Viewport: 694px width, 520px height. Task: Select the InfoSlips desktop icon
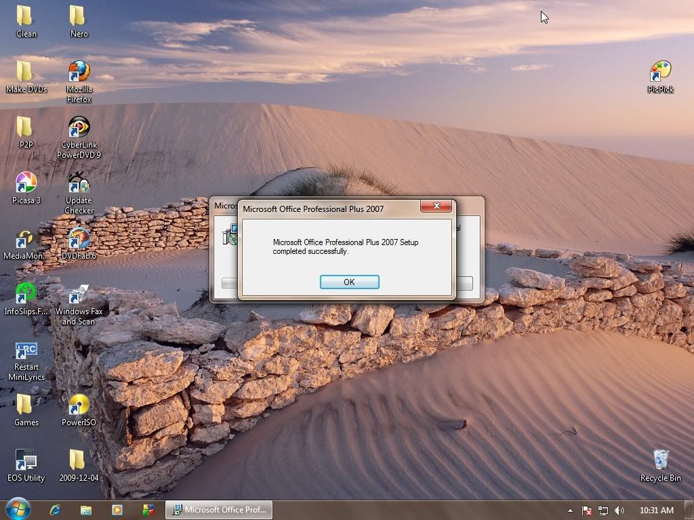tap(26, 299)
